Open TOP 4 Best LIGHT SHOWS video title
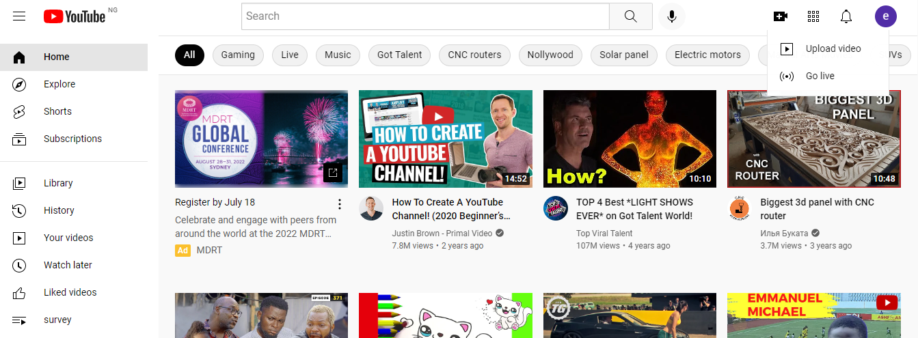The height and width of the screenshot is (338, 918). [x=635, y=209]
